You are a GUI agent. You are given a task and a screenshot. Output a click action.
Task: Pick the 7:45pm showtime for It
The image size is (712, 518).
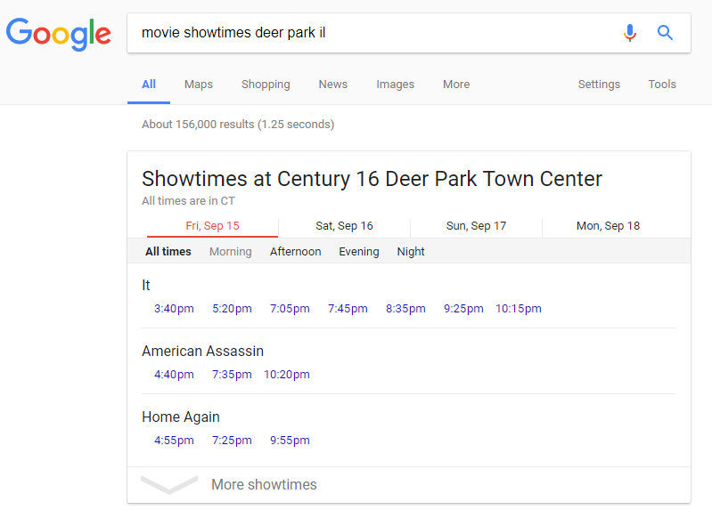(348, 309)
